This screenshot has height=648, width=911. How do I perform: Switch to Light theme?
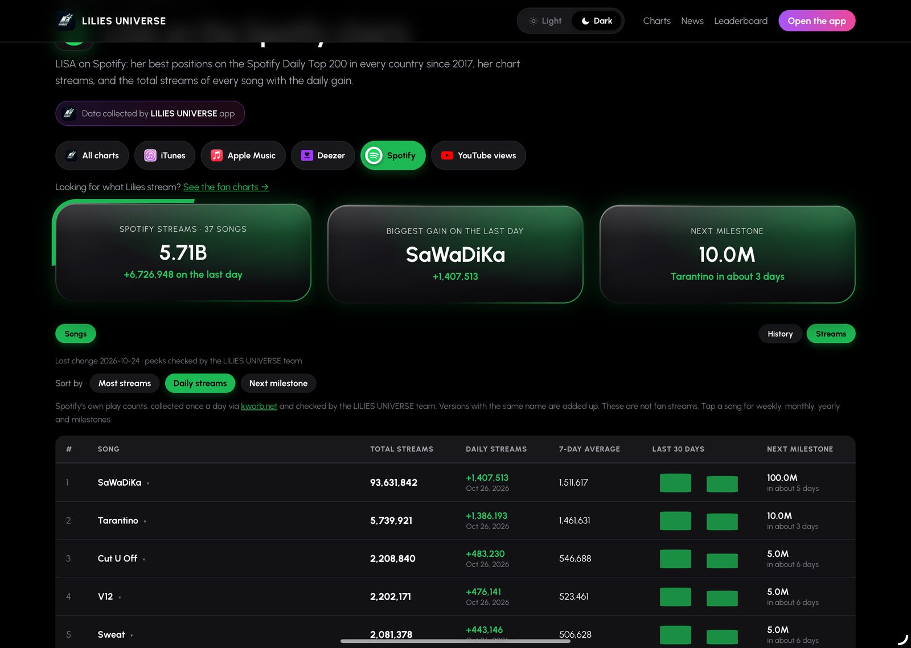(545, 21)
